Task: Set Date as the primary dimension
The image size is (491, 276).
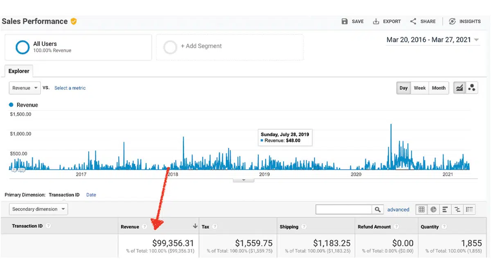Action: [91, 195]
